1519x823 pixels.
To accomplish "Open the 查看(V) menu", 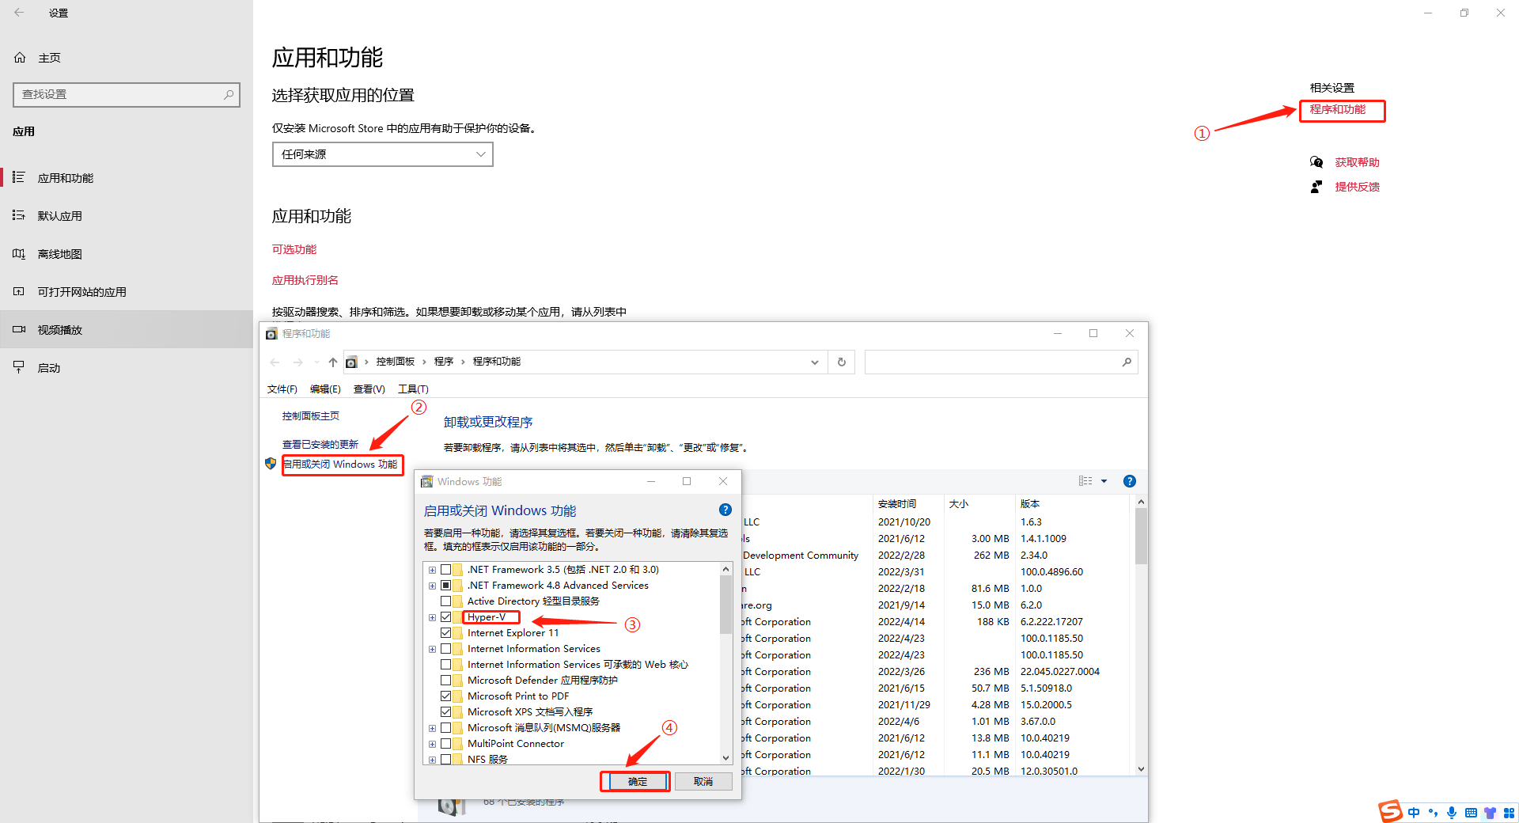I will (369, 389).
